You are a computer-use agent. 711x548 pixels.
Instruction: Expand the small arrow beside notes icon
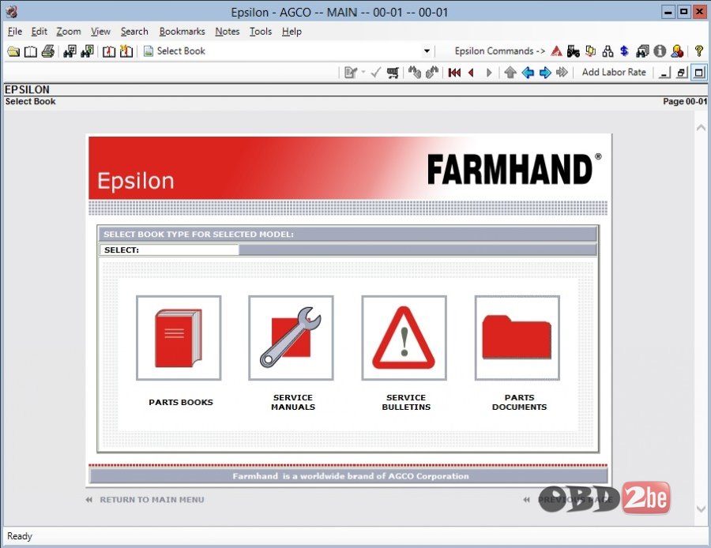pos(363,73)
